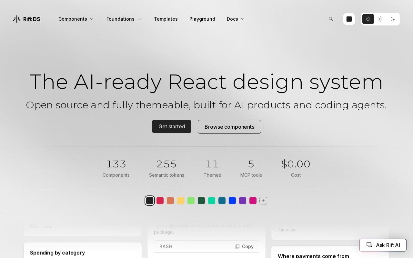Screen dimensions: 413x258
Task: Click Browse components button
Action: [x=229, y=127]
